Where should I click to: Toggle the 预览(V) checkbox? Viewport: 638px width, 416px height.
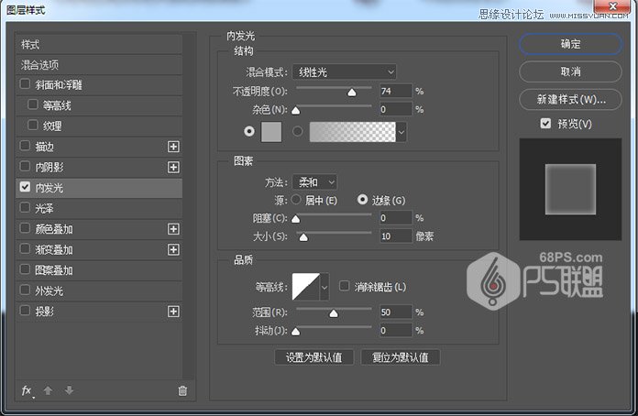tap(545, 123)
